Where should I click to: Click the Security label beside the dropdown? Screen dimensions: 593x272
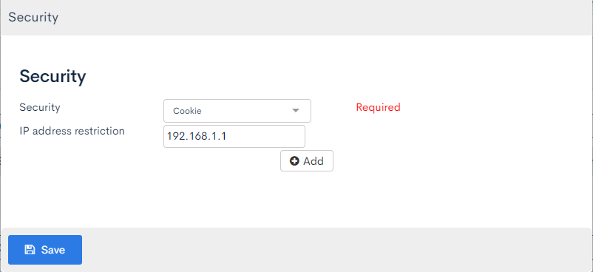[x=40, y=107]
